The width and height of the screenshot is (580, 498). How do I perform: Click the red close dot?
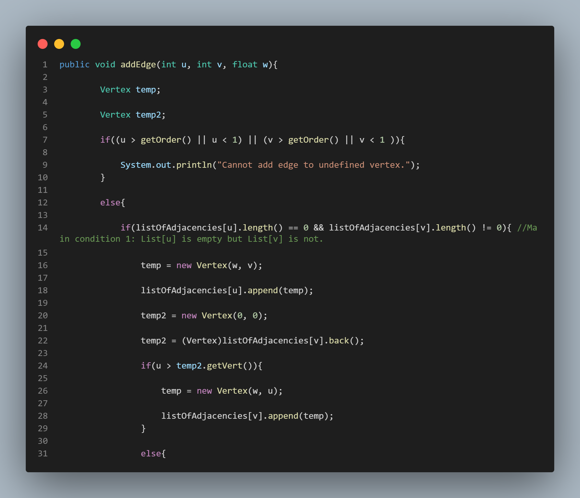pos(43,44)
